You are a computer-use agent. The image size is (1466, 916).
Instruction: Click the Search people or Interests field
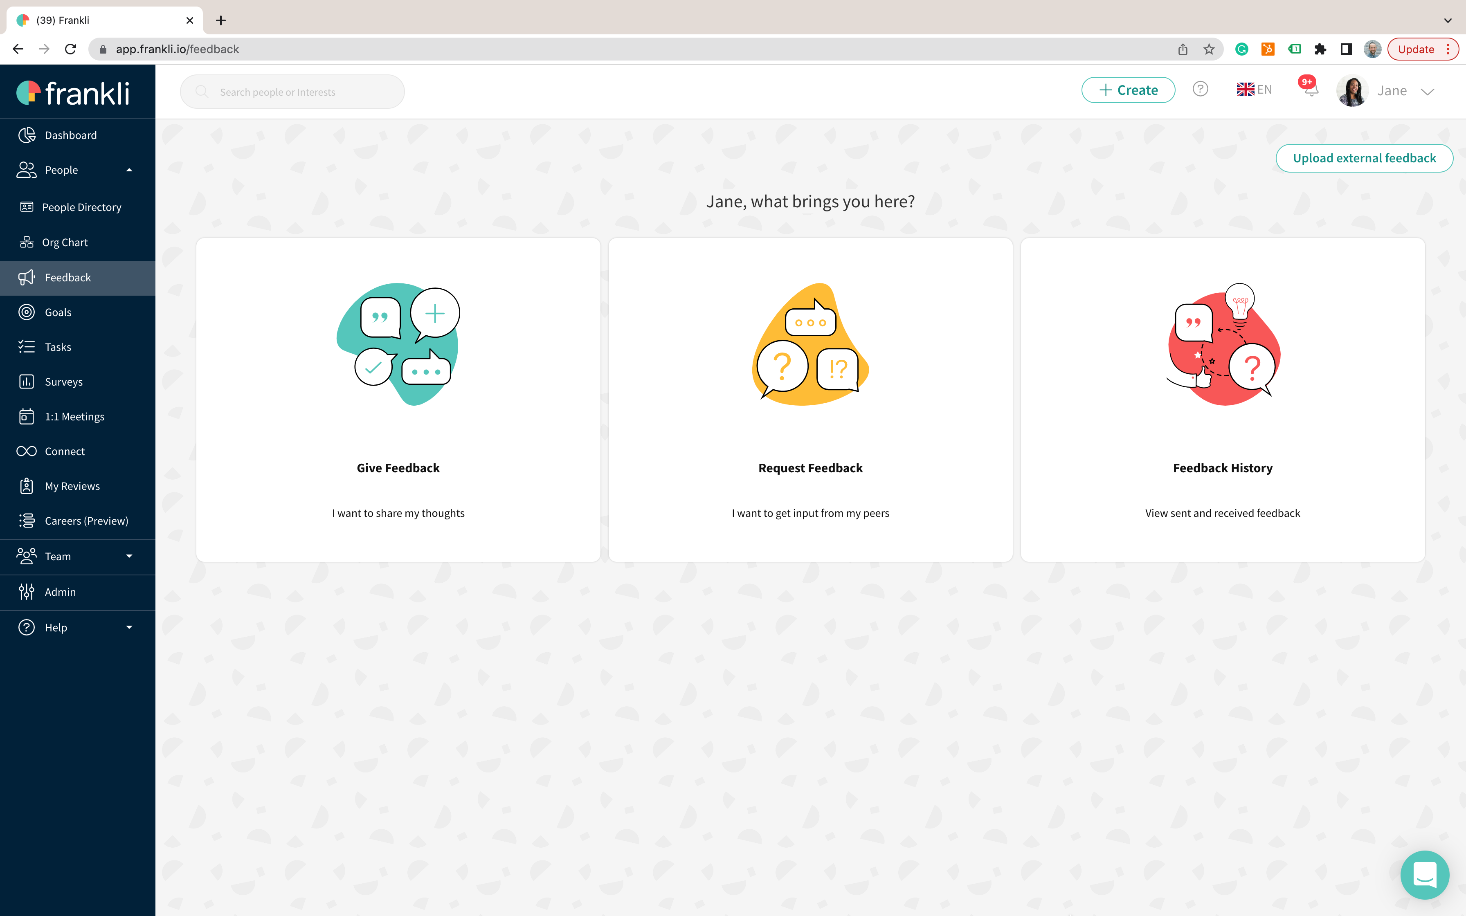[x=292, y=92]
